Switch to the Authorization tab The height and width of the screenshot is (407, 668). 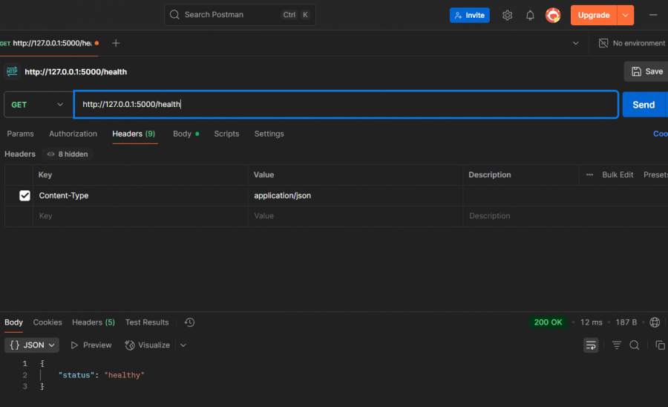[73, 134]
